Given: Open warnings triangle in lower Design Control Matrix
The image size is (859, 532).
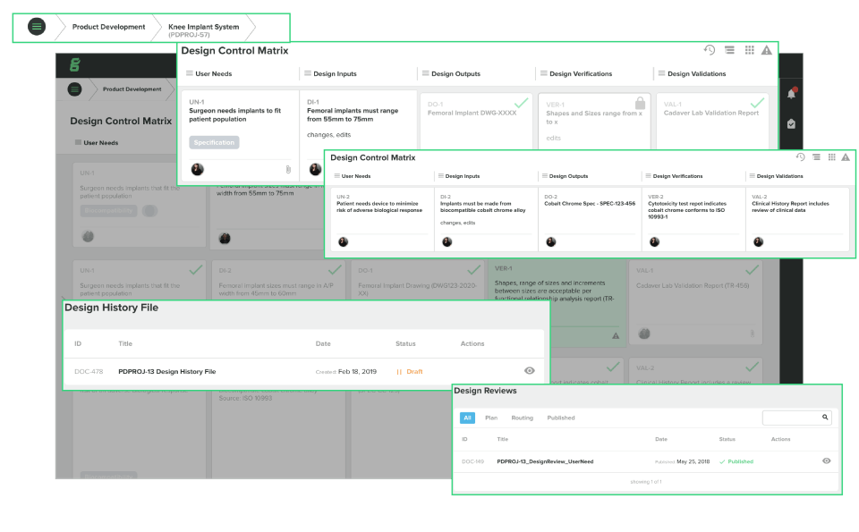Looking at the screenshot, I should point(846,157).
